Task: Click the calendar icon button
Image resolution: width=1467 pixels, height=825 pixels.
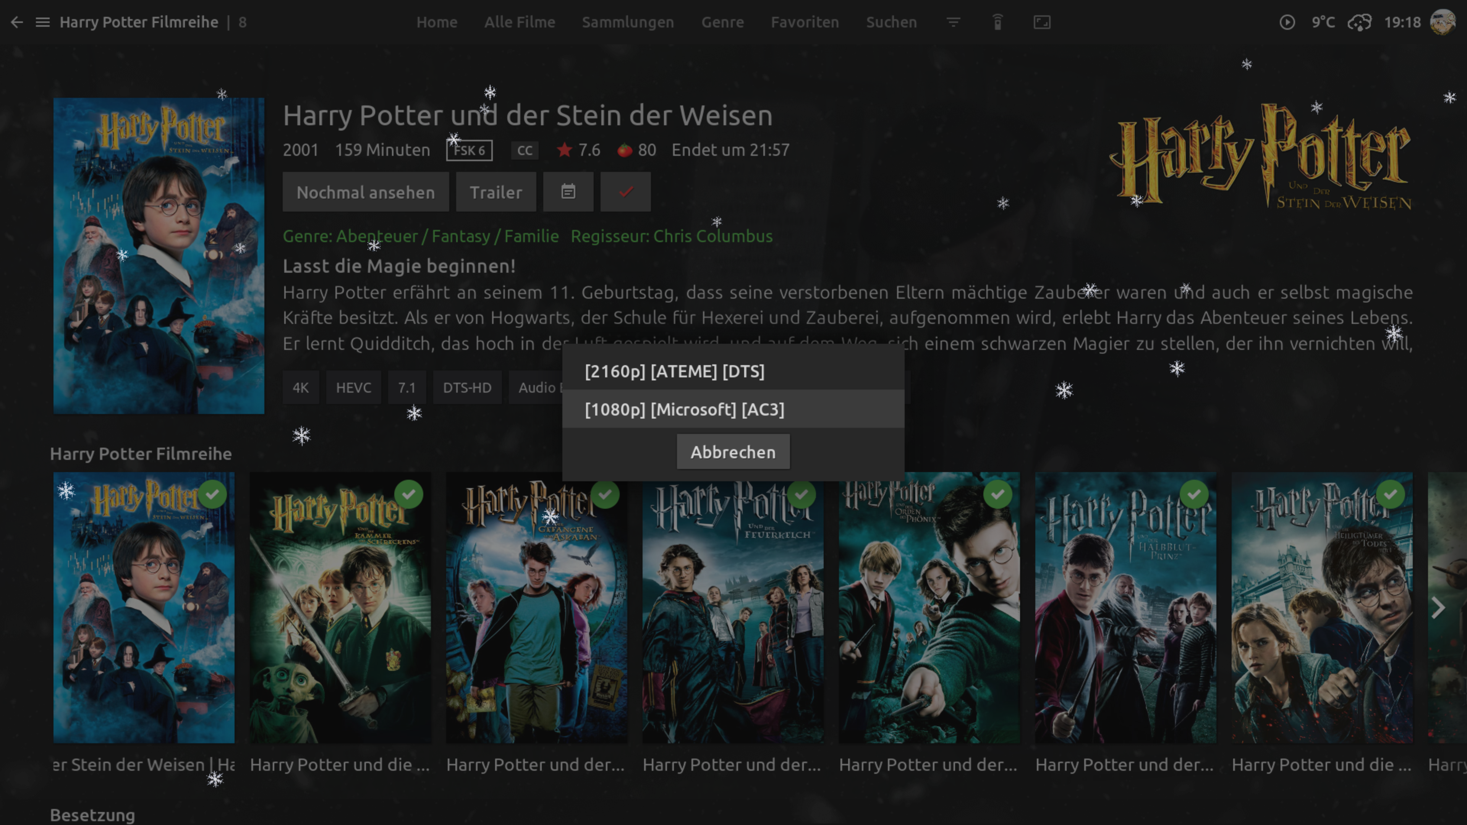Action: 568,192
